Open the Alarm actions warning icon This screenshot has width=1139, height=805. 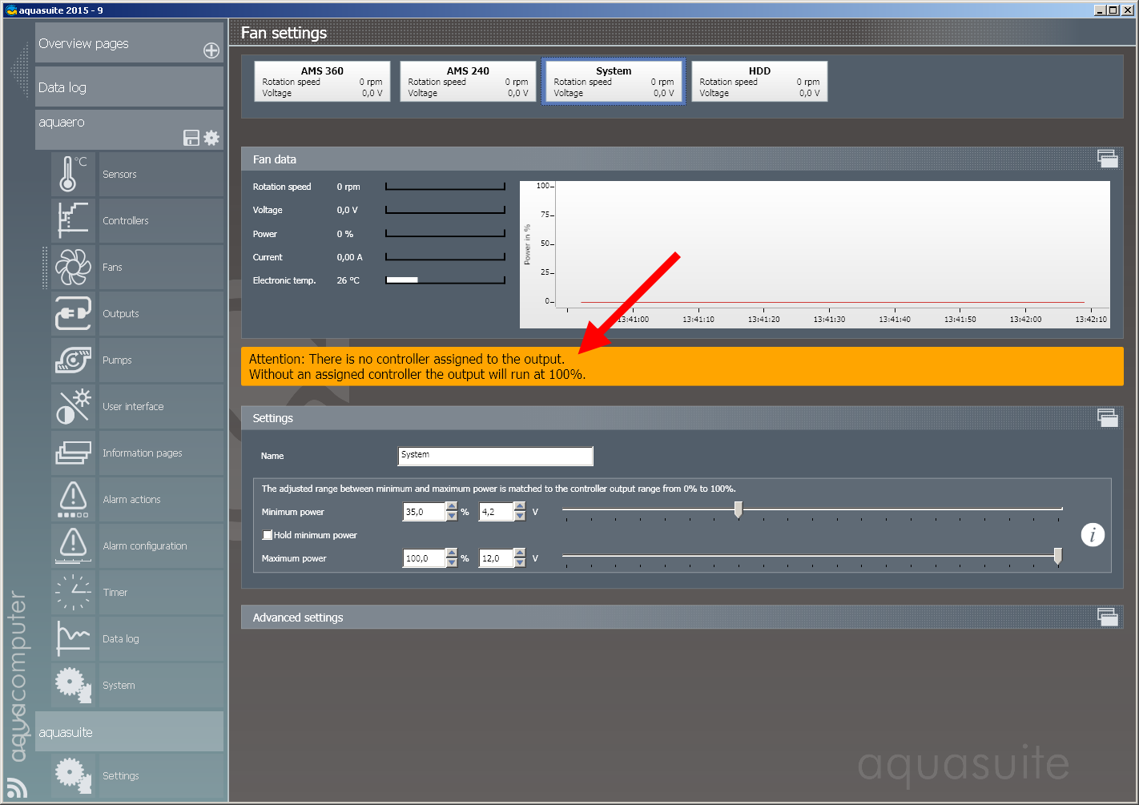click(73, 499)
